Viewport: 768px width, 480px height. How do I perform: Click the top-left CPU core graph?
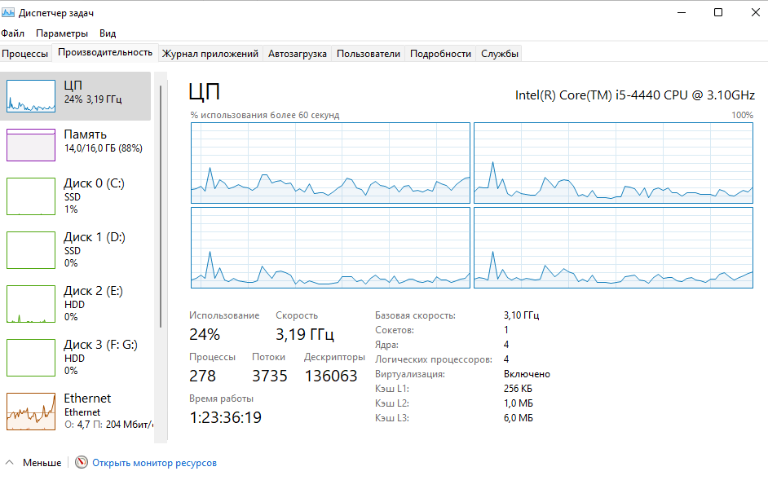click(x=331, y=163)
